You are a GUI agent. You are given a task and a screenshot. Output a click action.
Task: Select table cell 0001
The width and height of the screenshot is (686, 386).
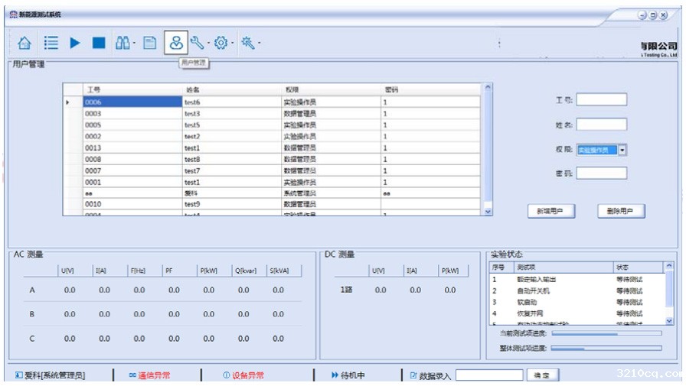click(132, 182)
